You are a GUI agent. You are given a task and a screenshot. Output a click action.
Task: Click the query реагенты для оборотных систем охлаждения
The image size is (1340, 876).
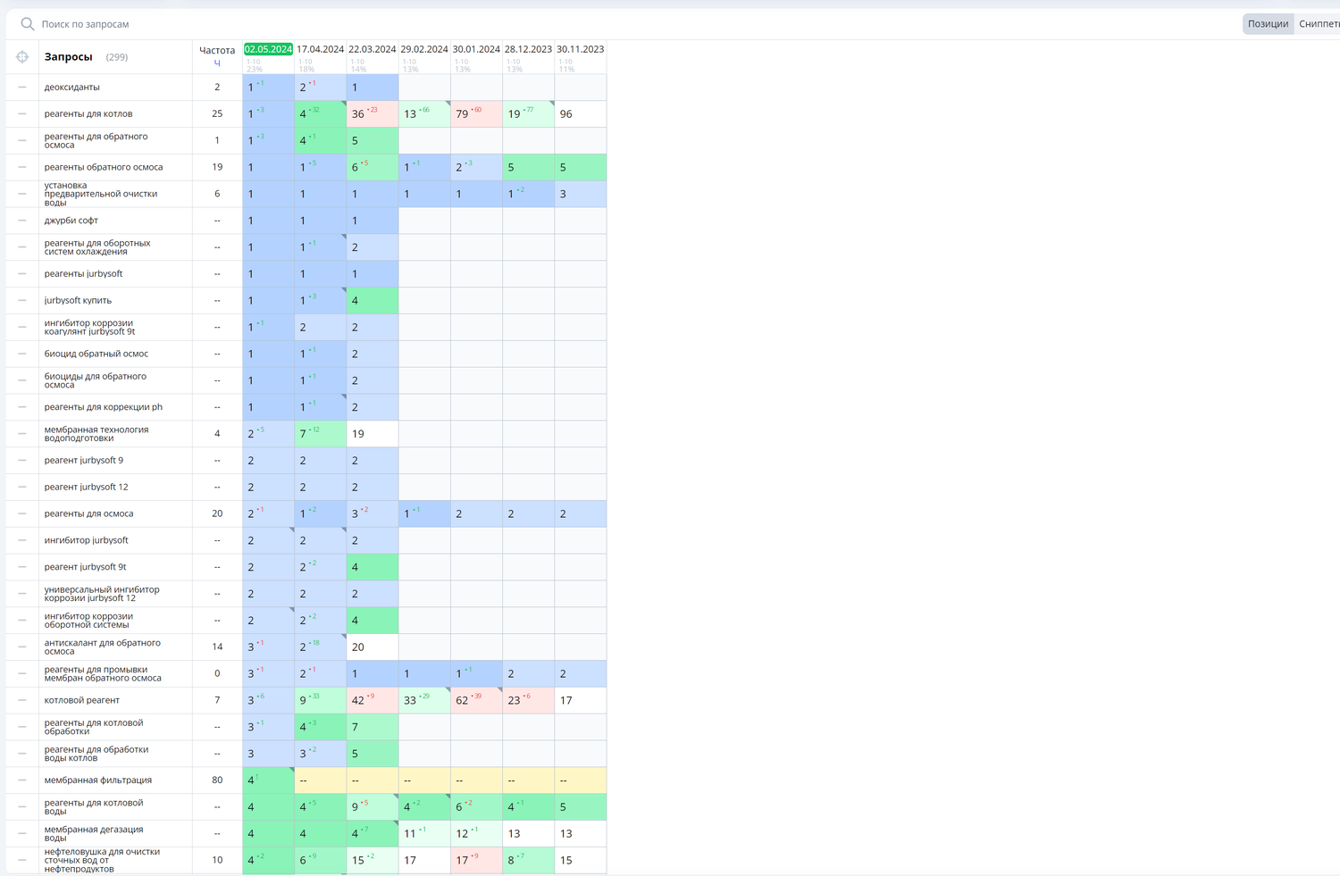click(97, 247)
